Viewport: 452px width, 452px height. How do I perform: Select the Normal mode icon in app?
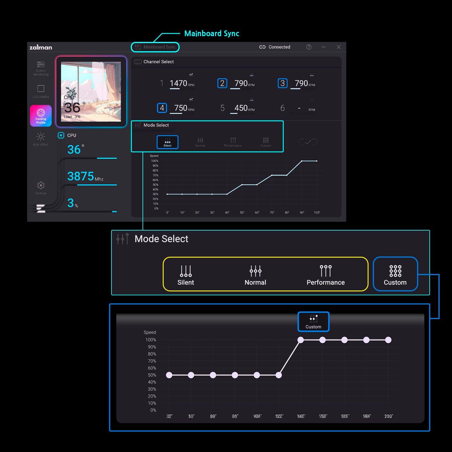tap(200, 142)
